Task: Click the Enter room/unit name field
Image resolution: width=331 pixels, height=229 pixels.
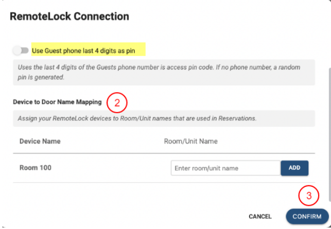Action: coord(225,168)
